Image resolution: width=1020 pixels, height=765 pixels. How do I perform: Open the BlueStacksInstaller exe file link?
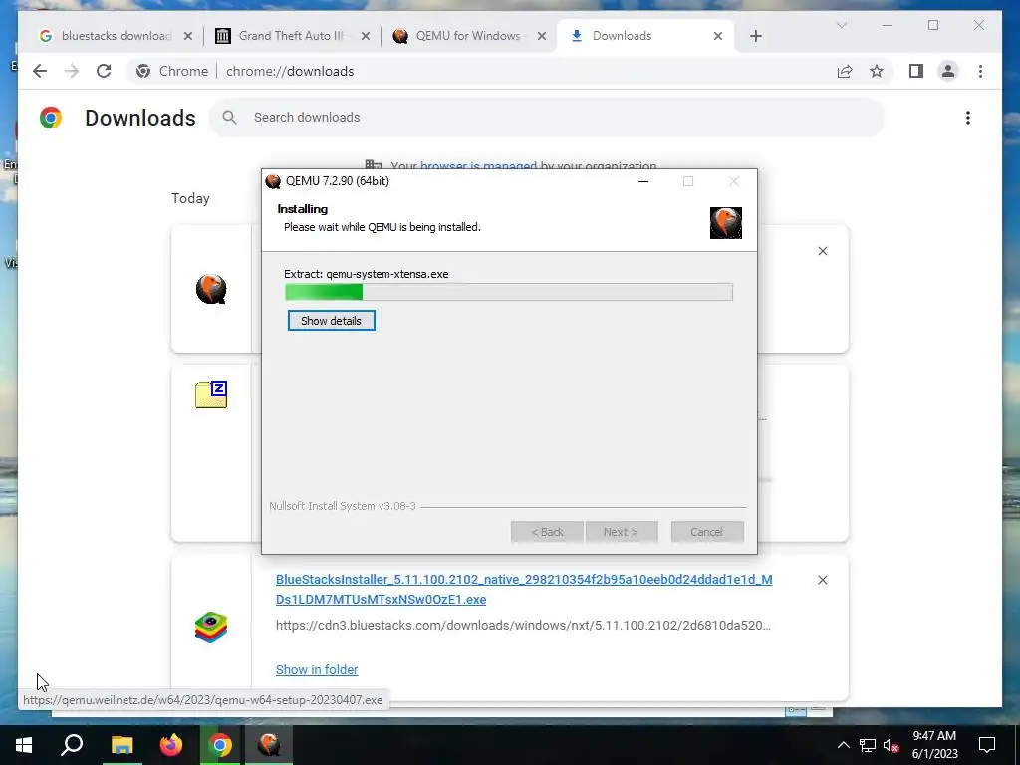(524, 590)
